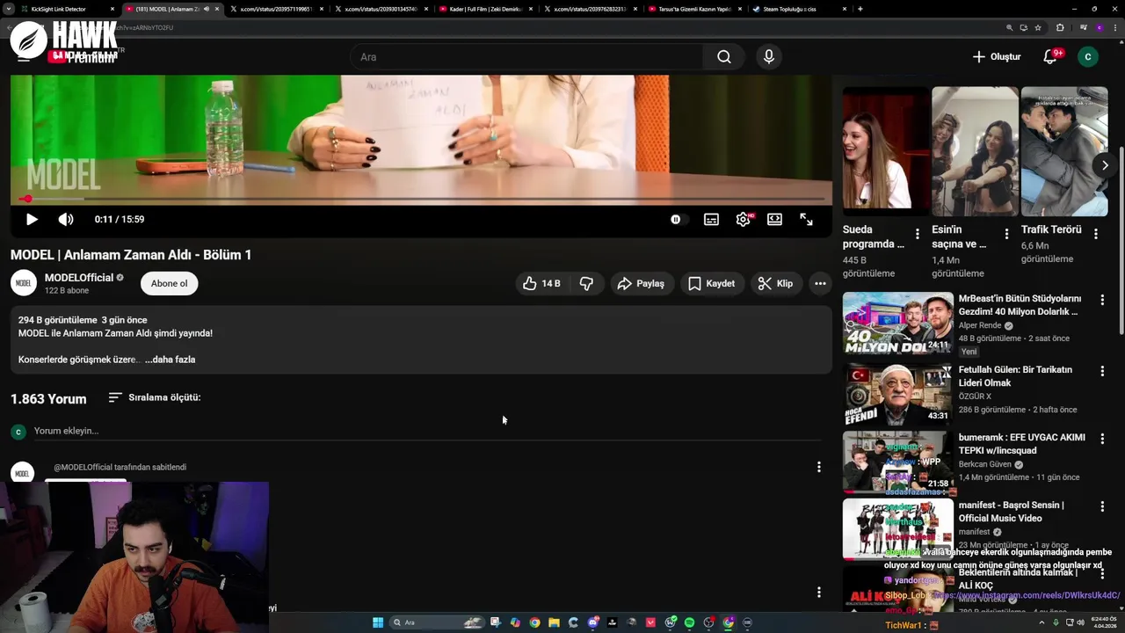The height and width of the screenshot is (633, 1125).
Task: Open Fetullah Gülen: Bir Tarikatın Lideri Olmak
Action: [1015, 376]
